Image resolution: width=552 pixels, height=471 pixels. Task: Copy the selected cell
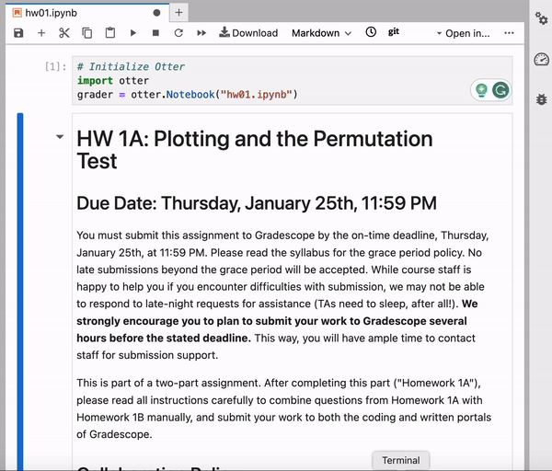point(87,33)
